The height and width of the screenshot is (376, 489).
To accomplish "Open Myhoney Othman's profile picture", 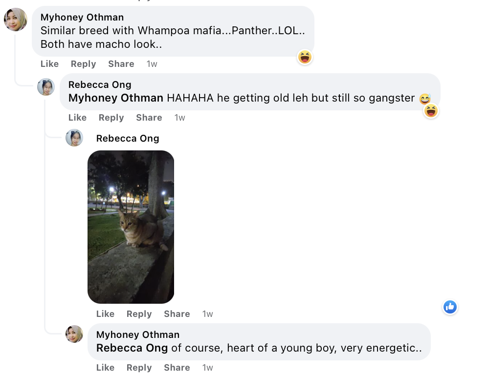I will point(15,20).
